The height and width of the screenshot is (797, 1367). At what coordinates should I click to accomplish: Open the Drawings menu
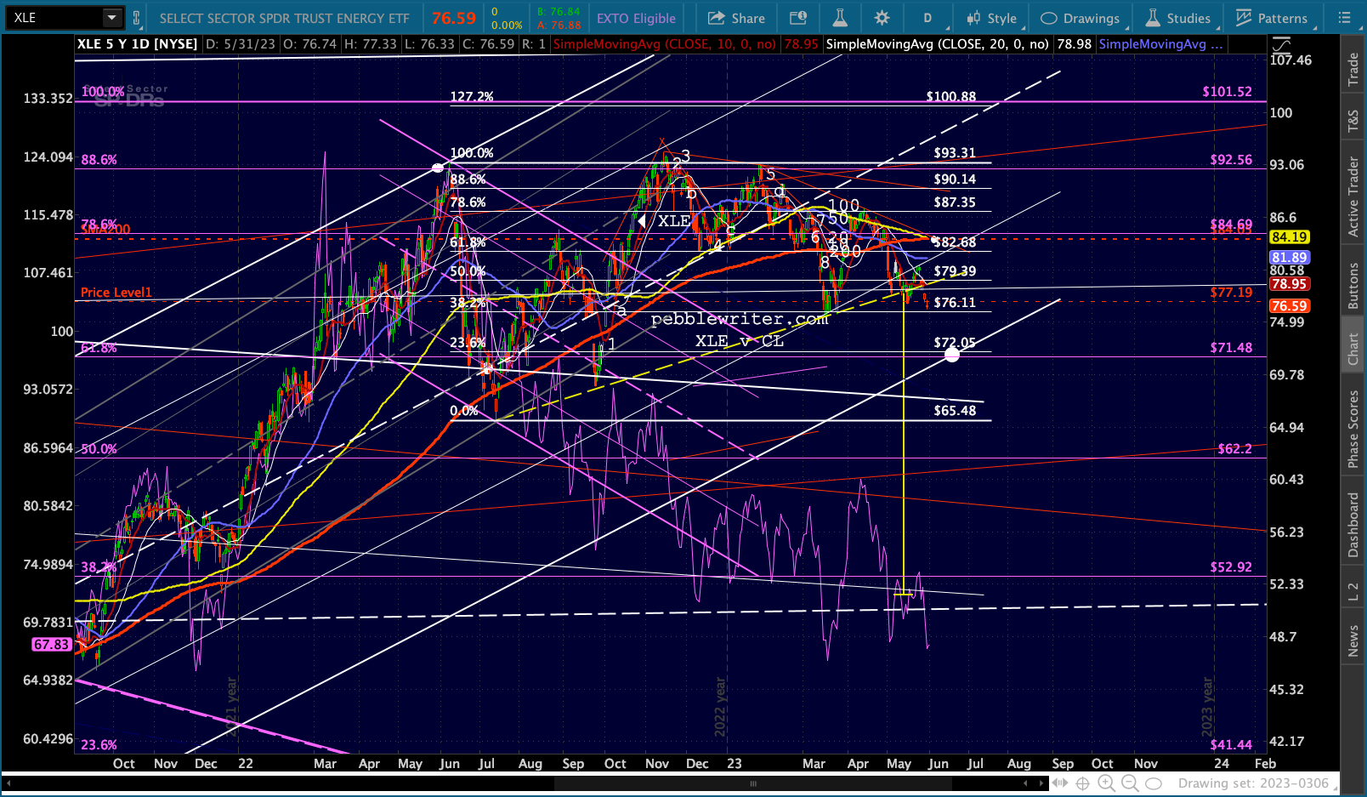click(x=1081, y=18)
